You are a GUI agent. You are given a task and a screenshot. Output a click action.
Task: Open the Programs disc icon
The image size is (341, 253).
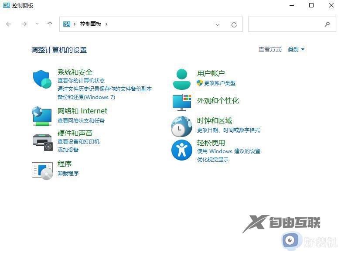[x=42, y=171]
